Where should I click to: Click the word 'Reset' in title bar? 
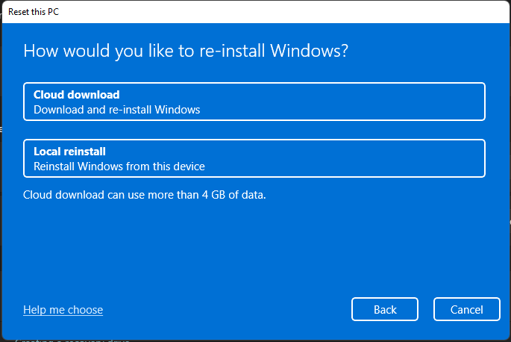tap(20, 13)
